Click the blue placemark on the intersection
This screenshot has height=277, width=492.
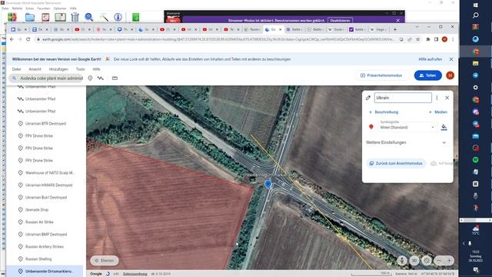(x=268, y=184)
